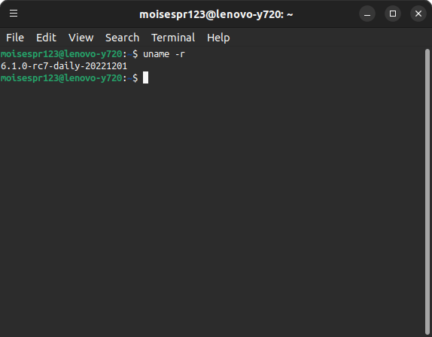Click the green username on first prompt line
Image resolution: width=432 pixels, height=337 pixels.
61,54
